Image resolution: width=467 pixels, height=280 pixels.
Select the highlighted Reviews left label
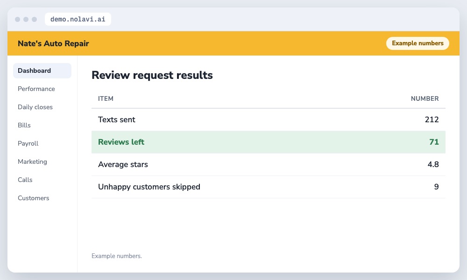point(121,142)
